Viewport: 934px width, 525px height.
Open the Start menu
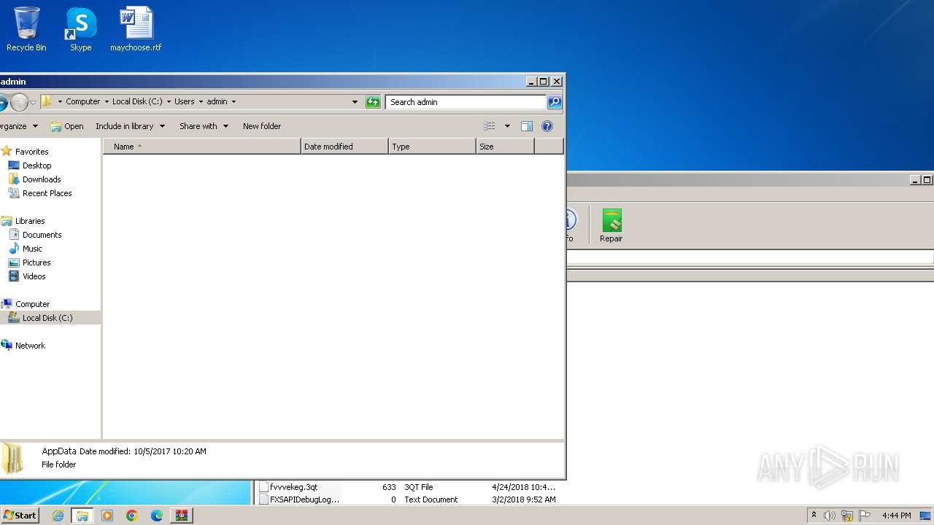point(20,516)
